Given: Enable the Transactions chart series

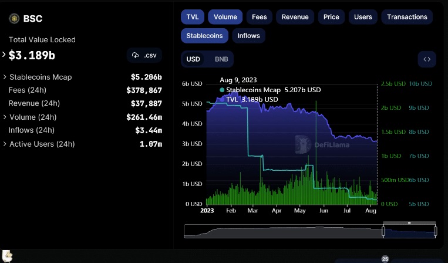Looking at the screenshot, I should click(x=407, y=17).
